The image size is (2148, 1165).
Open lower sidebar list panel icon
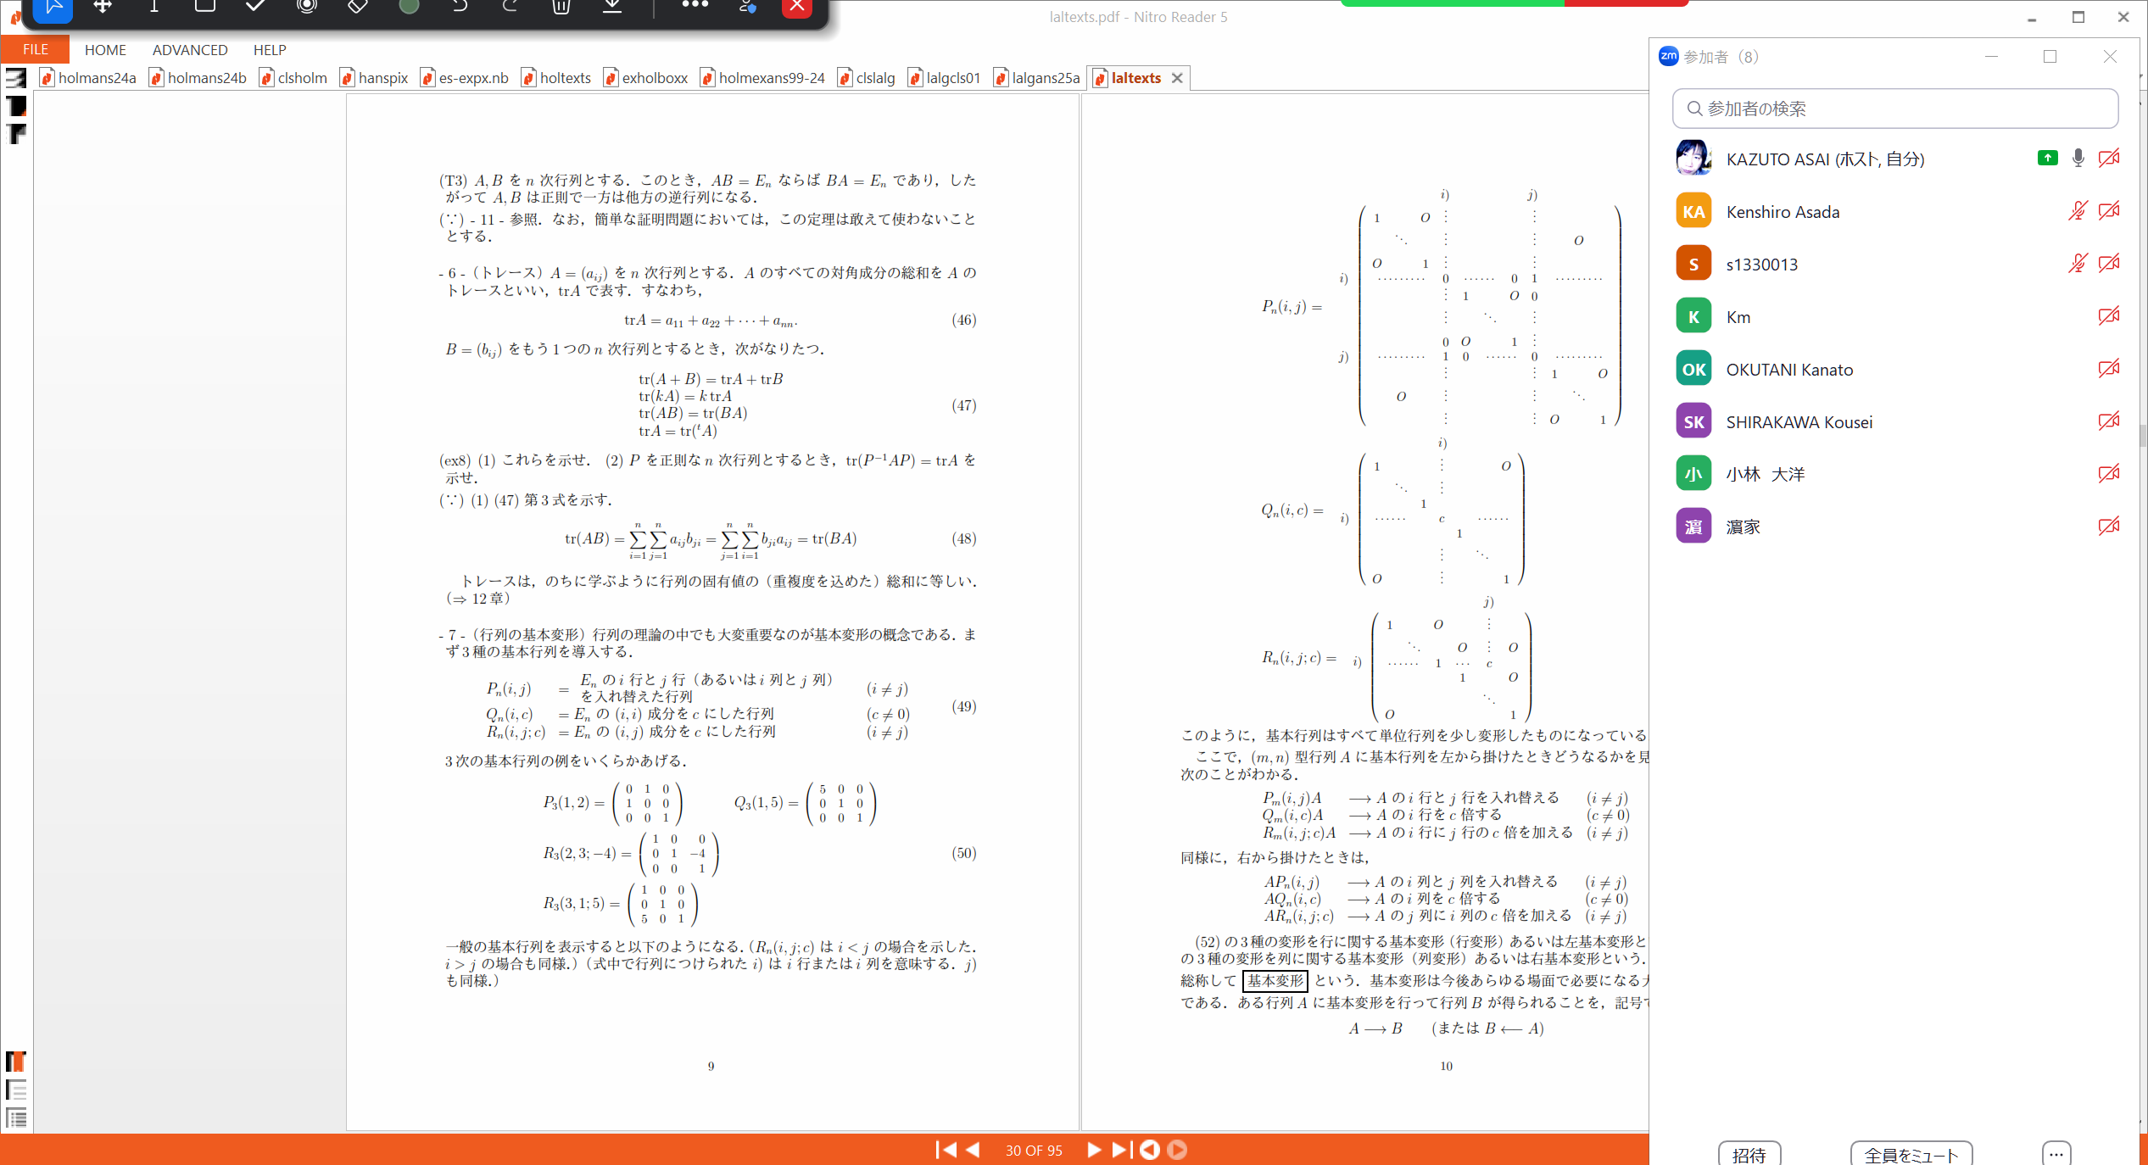pyautogui.click(x=16, y=1090)
